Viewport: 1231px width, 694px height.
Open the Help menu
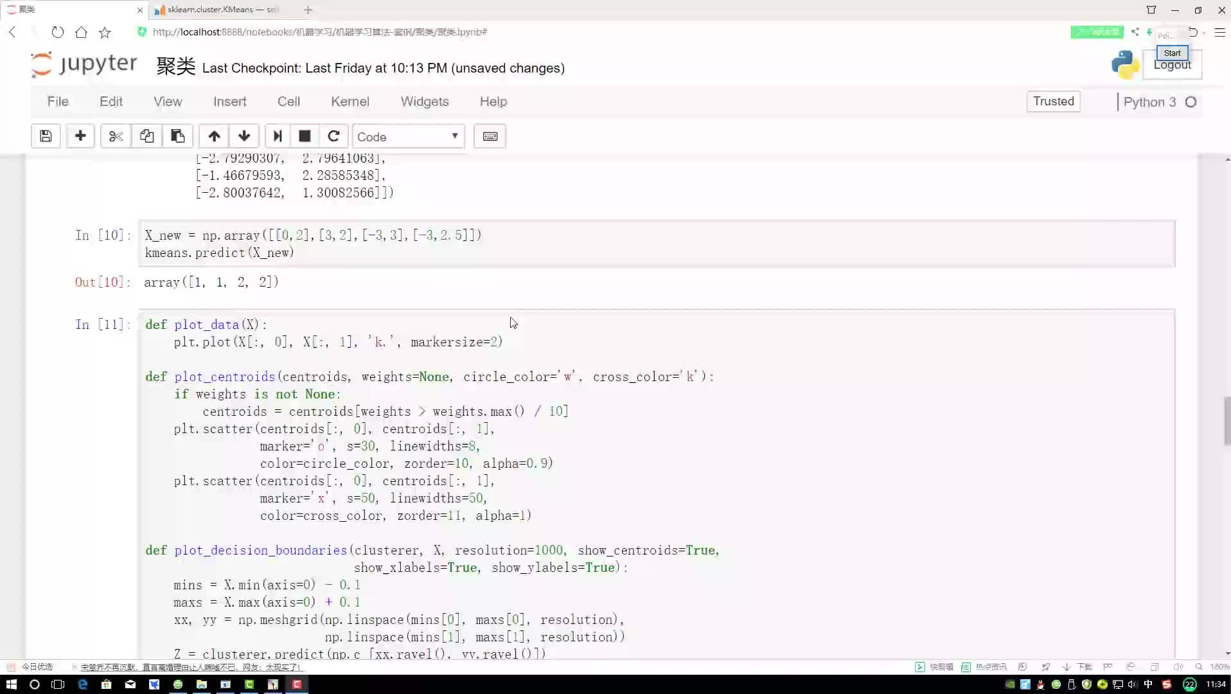(x=493, y=102)
